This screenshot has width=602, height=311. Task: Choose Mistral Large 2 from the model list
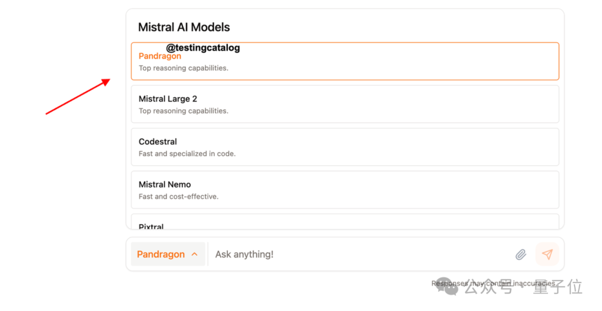[344, 104]
